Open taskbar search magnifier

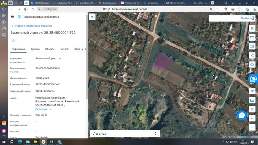[12, 142]
